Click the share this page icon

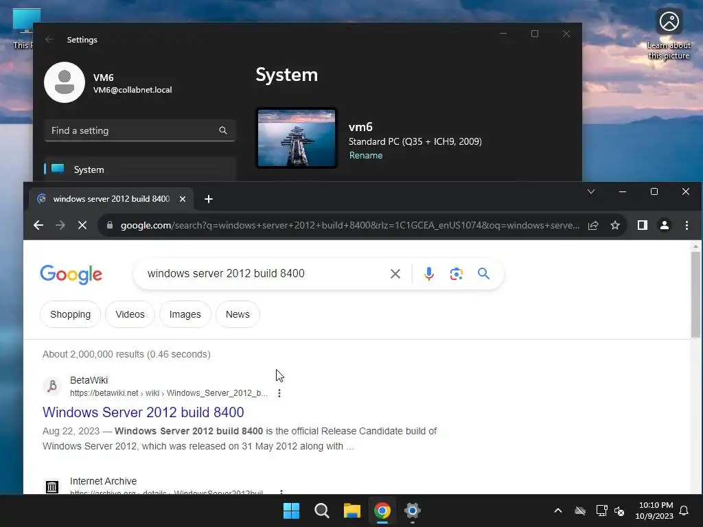click(x=593, y=225)
